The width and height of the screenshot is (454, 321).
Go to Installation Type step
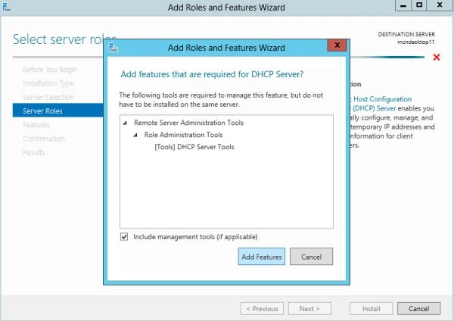pos(48,83)
